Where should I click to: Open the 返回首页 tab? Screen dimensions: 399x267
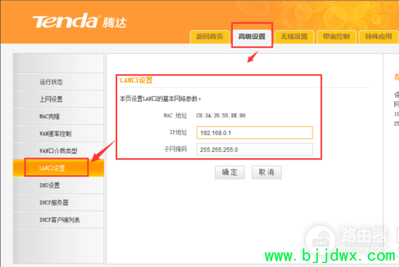(209, 37)
